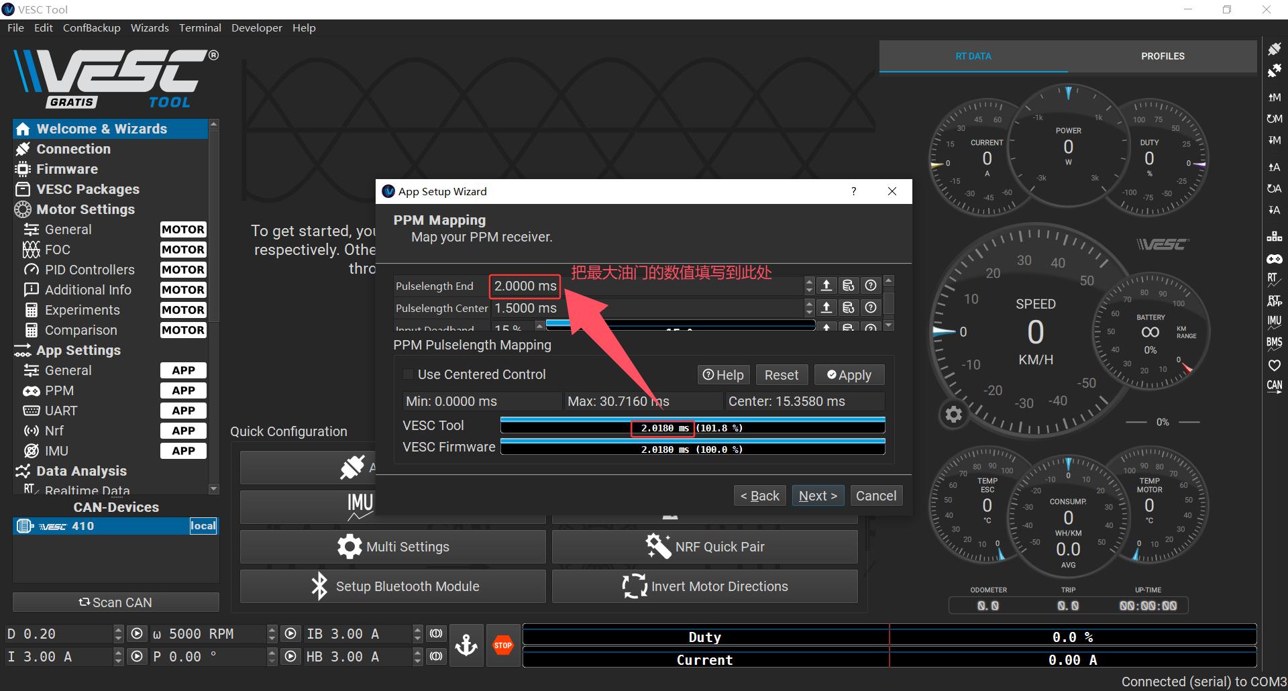Toggle keyboard control icon in right toolbar
Screen dimensions: 1288x691
point(1274,236)
